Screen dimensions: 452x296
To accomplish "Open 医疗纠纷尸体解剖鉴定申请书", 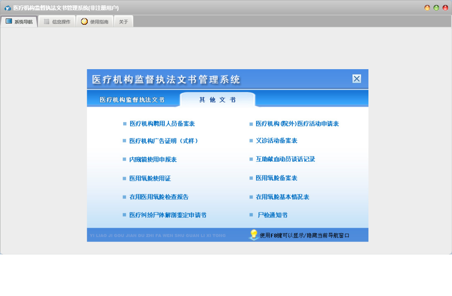I will [x=168, y=215].
